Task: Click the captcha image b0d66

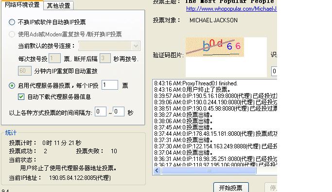Action: [215, 48]
